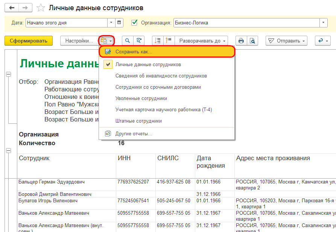This screenshot has width=336, height=232.
Task: Click the Дата field with Начало этого дня
Action: coord(67,23)
